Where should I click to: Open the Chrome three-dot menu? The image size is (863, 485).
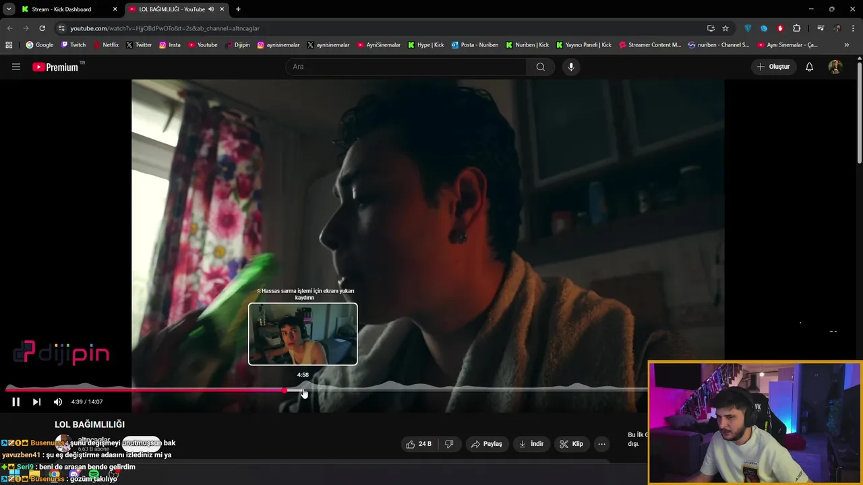pos(853,28)
